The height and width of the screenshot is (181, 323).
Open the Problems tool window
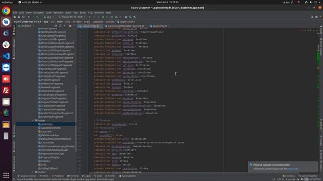point(58,176)
